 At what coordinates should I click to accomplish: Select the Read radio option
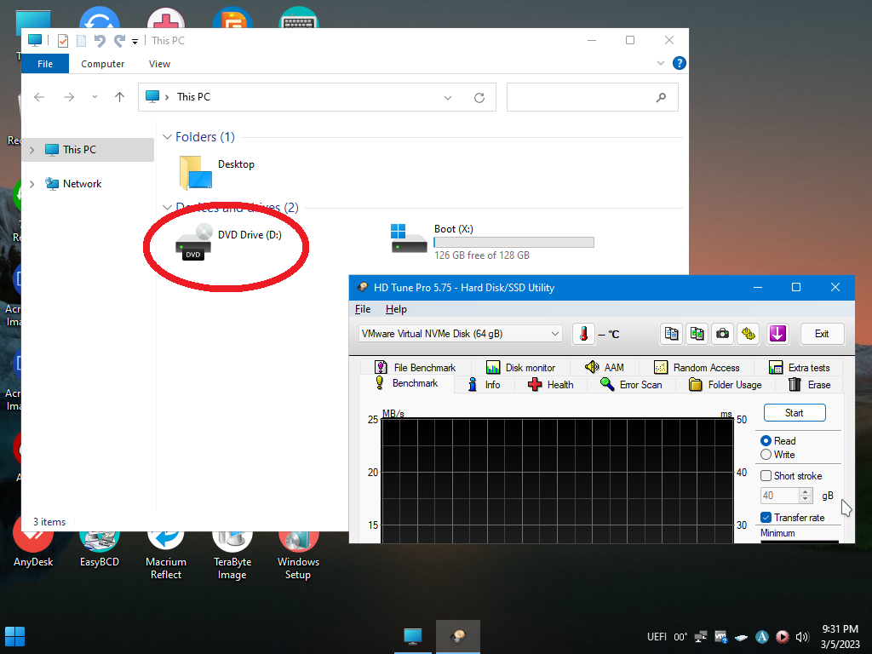pos(778,441)
